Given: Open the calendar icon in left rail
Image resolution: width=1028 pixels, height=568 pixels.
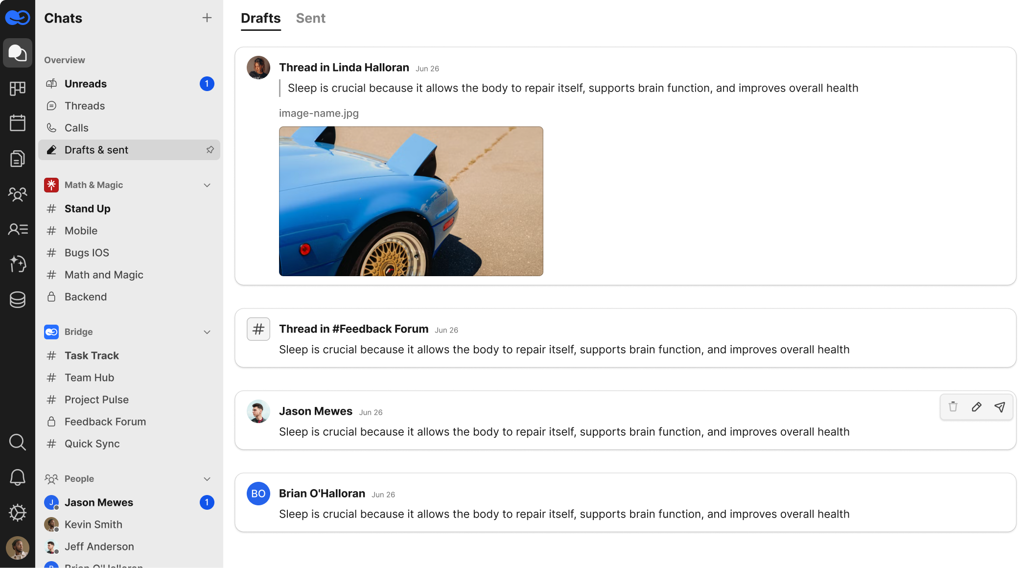Looking at the screenshot, I should (x=18, y=123).
